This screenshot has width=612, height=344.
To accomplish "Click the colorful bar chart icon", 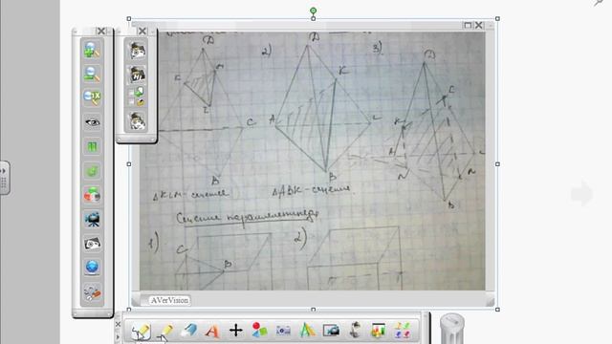I will [x=379, y=331].
